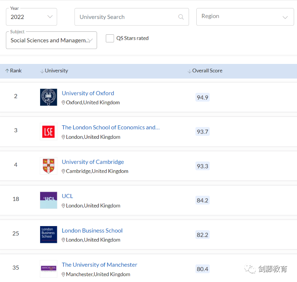The height and width of the screenshot is (282, 297).
Task: Open the Subject Social Sciences dropdown
Action: [x=51, y=40]
